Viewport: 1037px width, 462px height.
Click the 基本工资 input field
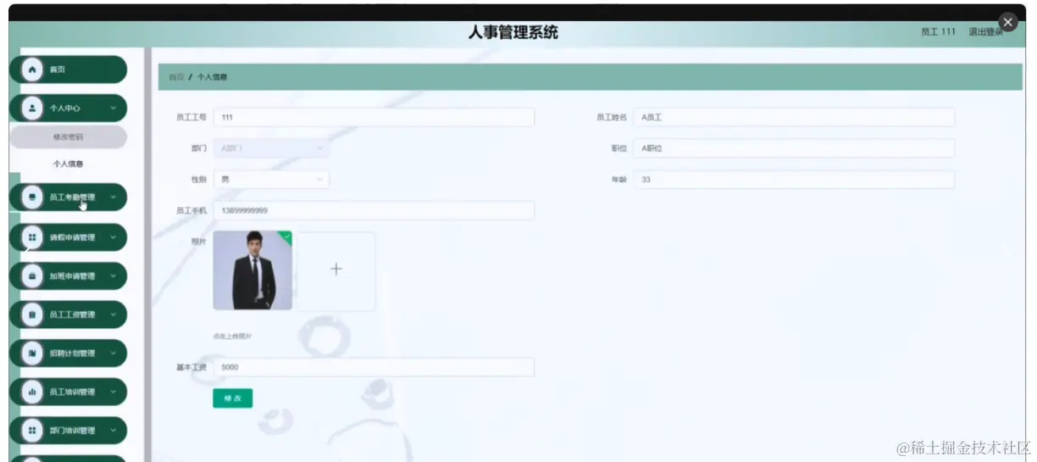pyautogui.click(x=374, y=367)
